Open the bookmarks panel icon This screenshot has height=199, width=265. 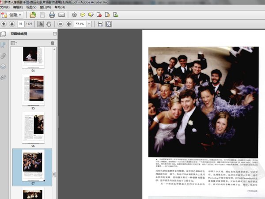coord(3,45)
